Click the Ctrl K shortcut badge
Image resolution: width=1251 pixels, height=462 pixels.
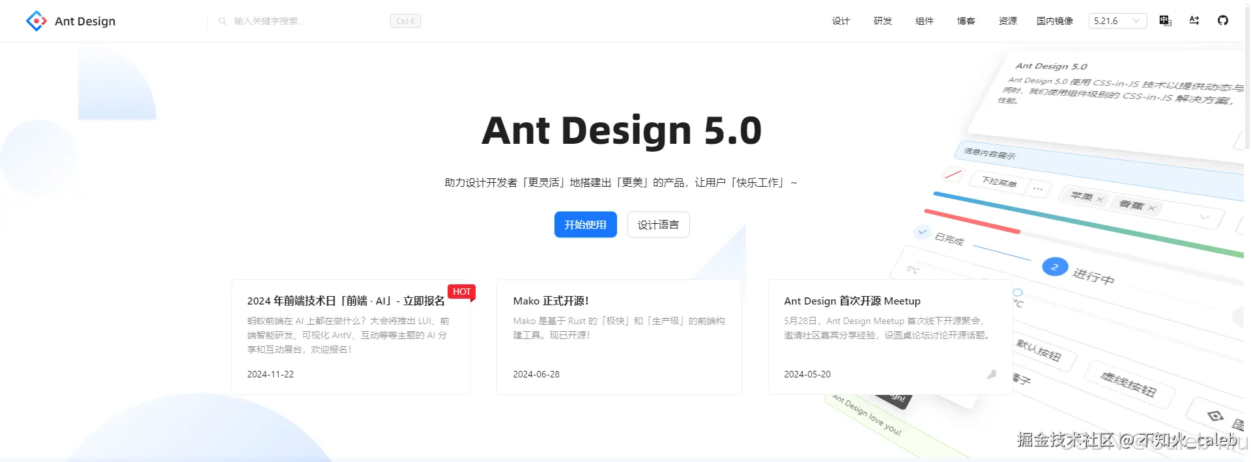click(x=405, y=21)
